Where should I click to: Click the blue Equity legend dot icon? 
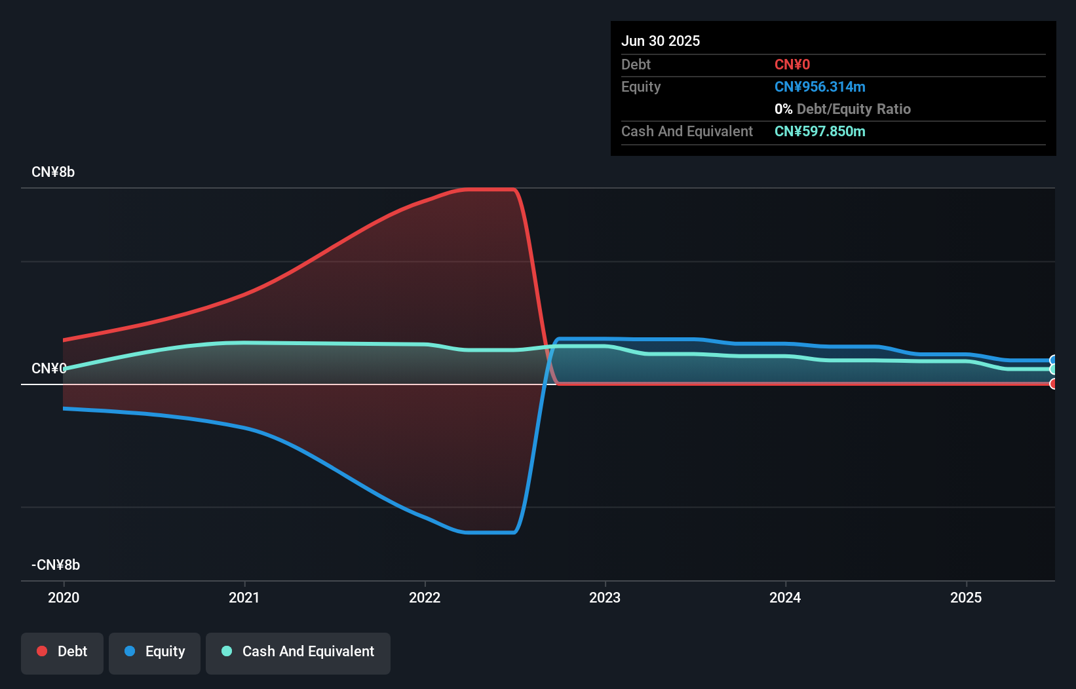coord(129,651)
